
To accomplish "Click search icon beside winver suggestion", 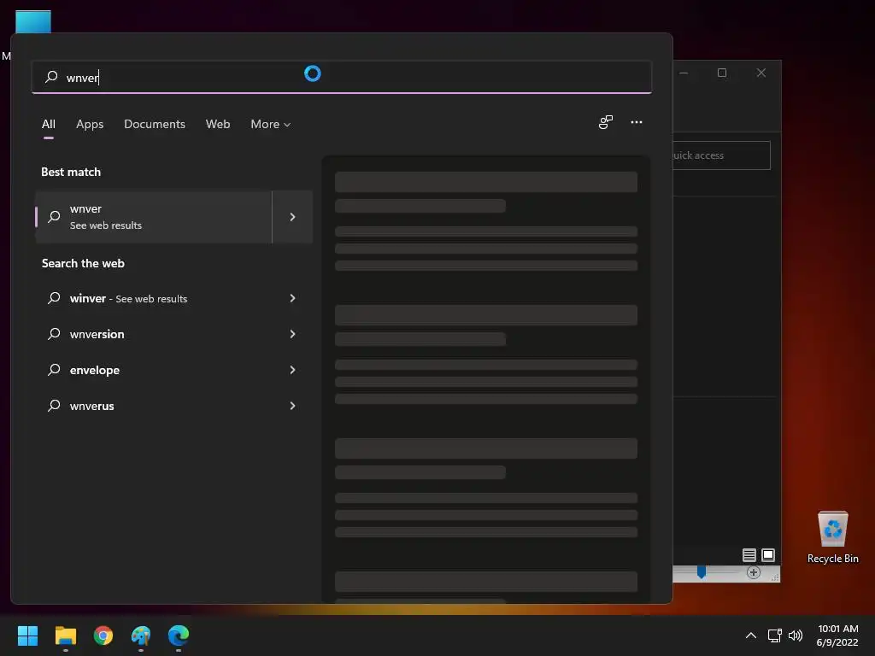I will (54, 298).
